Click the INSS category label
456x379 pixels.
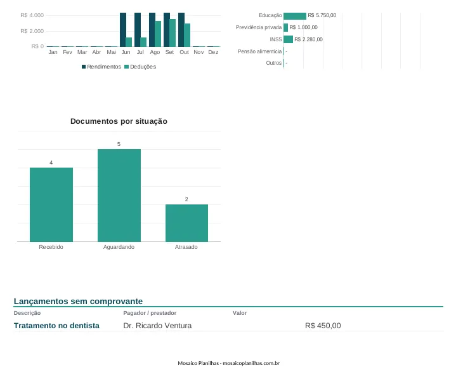tap(276, 39)
